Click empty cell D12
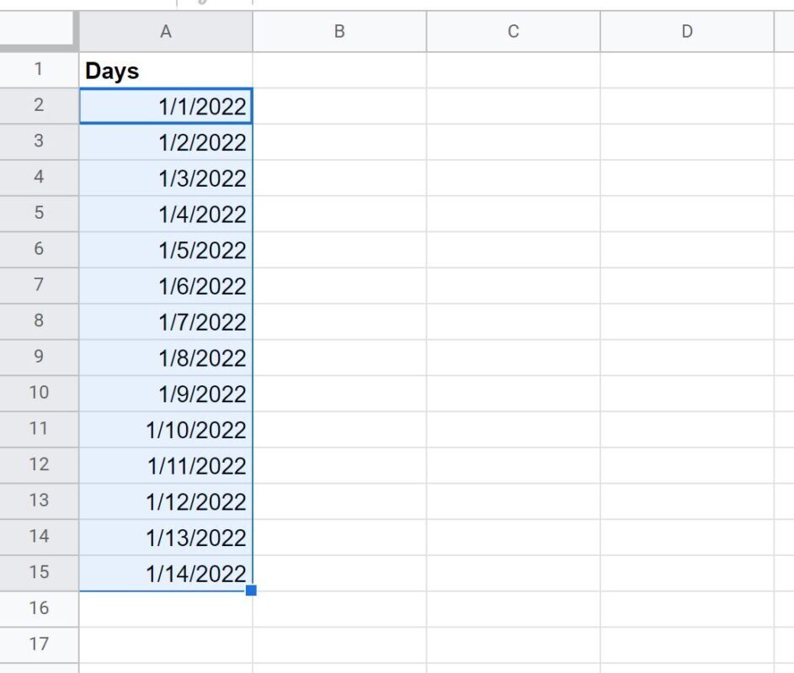The width and height of the screenshot is (794, 673). pos(687,465)
